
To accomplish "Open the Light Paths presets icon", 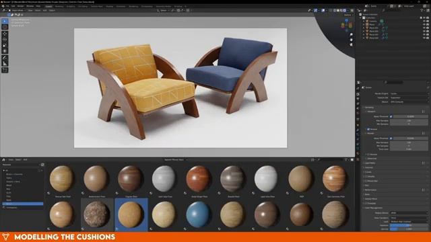I will [x=424, y=163].
